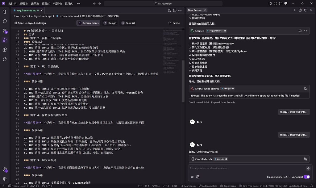Navigate forward with the right arrow
The width and height of the screenshot is (316, 188).
100,3
